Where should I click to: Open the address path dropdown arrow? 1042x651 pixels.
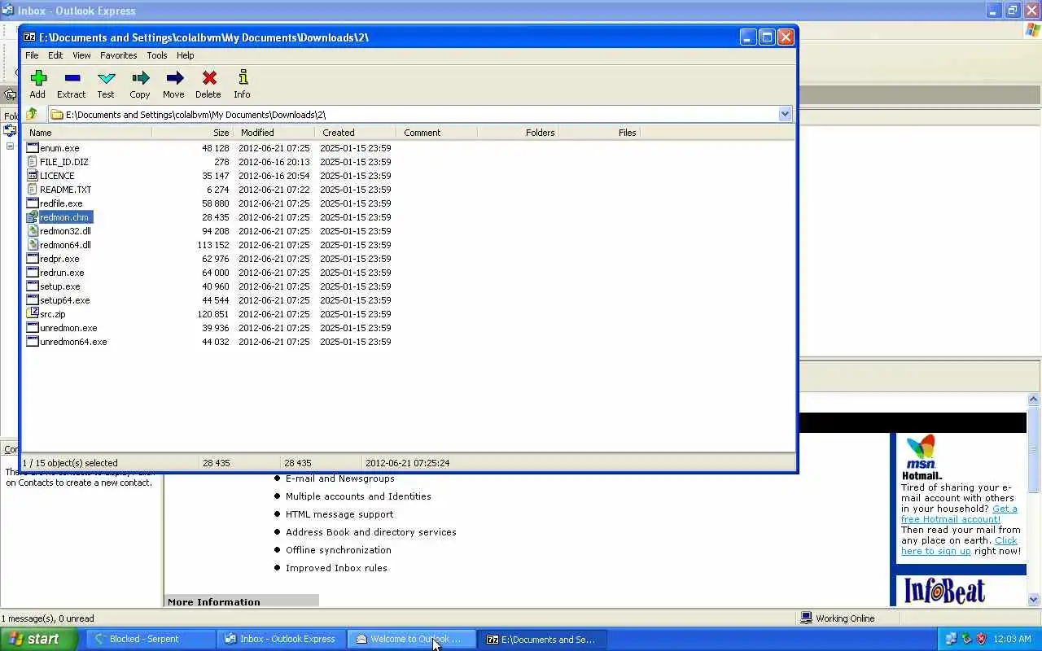pyautogui.click(x=785, y=114)
